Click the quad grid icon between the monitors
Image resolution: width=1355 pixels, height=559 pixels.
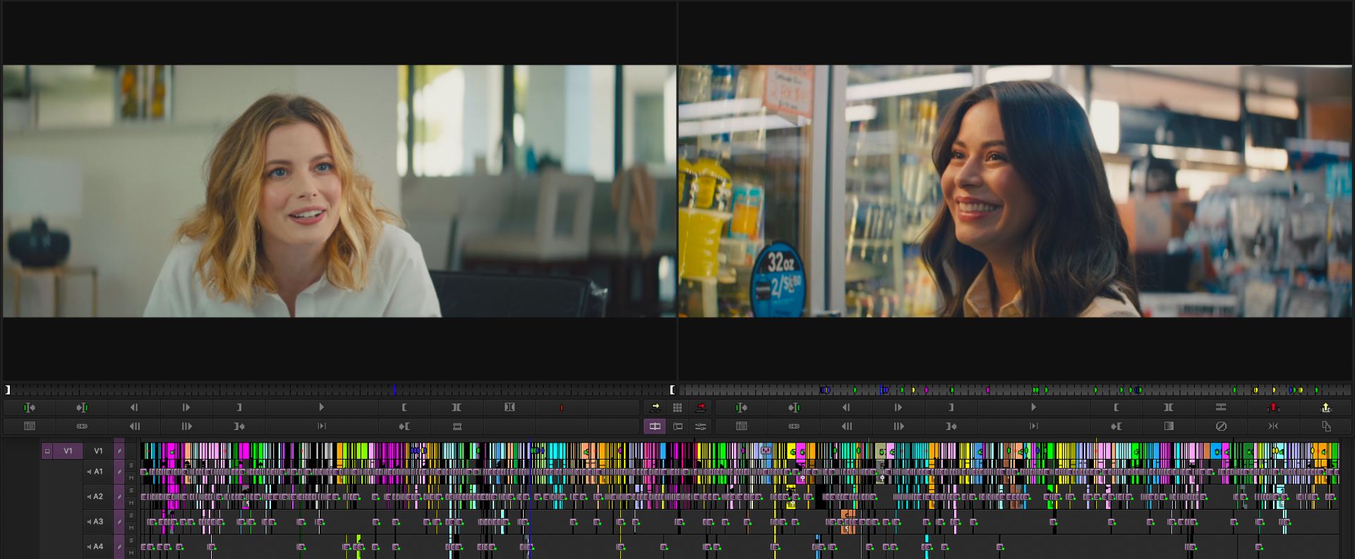coord(677,407)
